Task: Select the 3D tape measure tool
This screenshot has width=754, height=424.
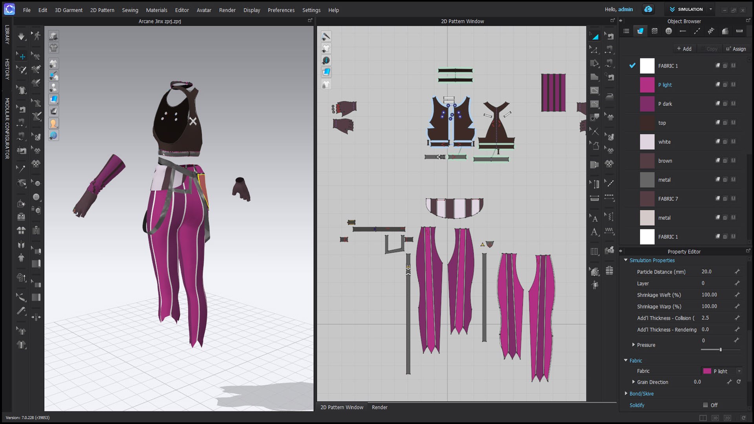Action: 21,311
